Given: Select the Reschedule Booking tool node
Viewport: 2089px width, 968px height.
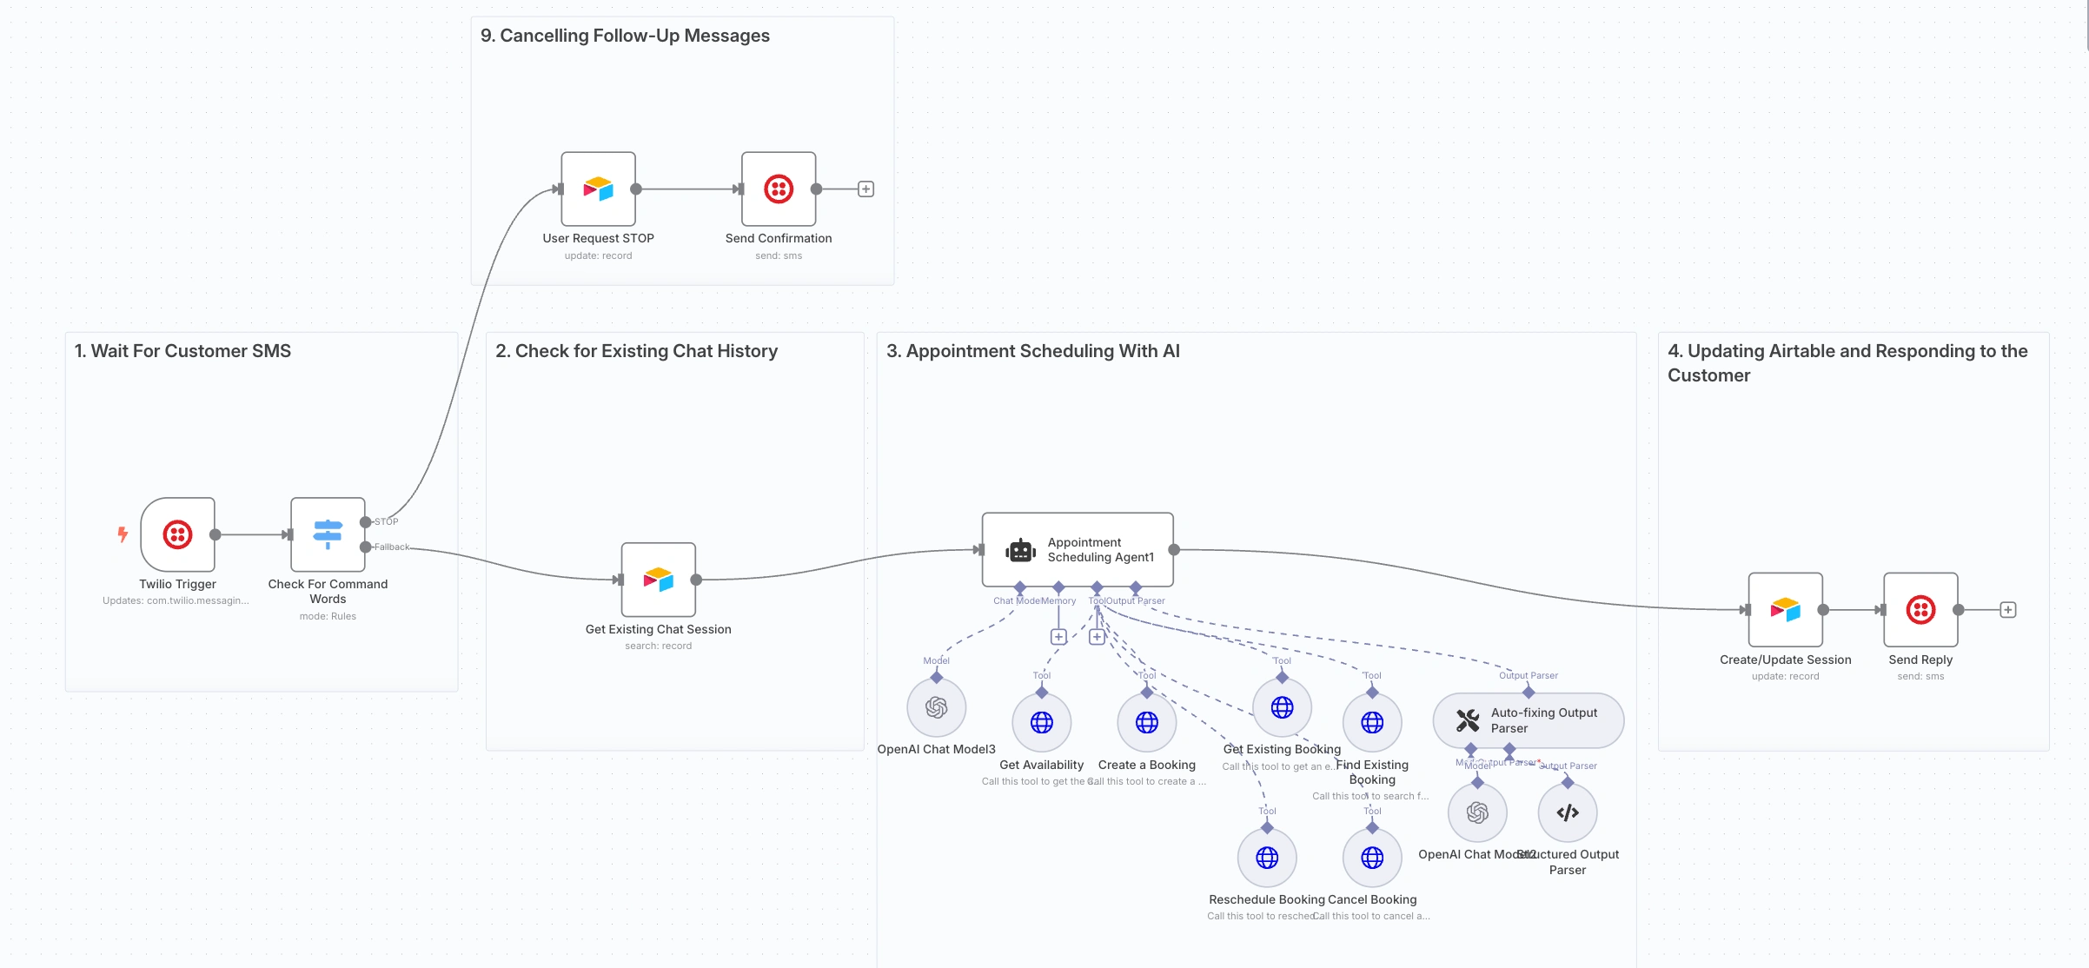Looking at the screenshot, I should 1267,858.
